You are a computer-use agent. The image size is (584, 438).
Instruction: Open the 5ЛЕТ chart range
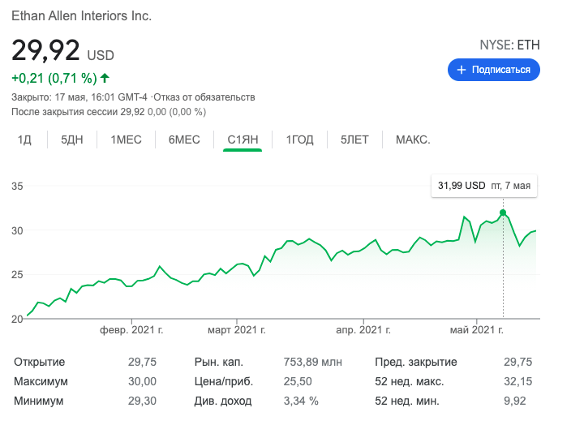(354, 140)
